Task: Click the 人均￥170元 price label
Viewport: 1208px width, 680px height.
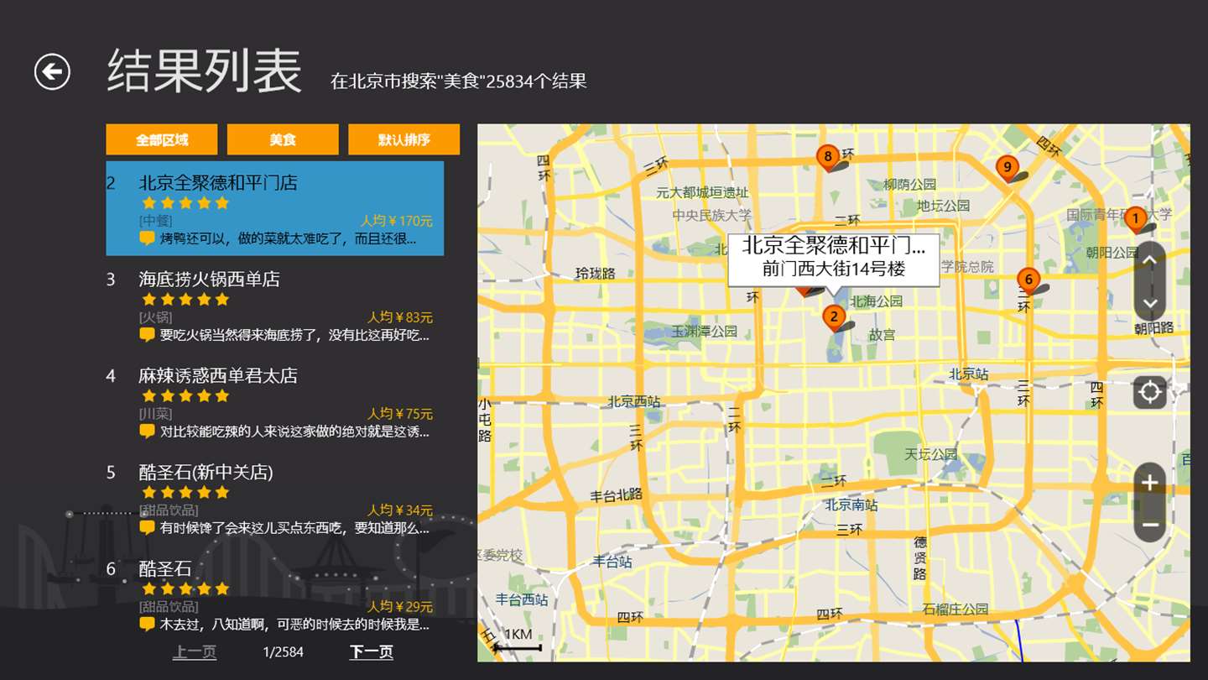Action: (x=397, y=221)
